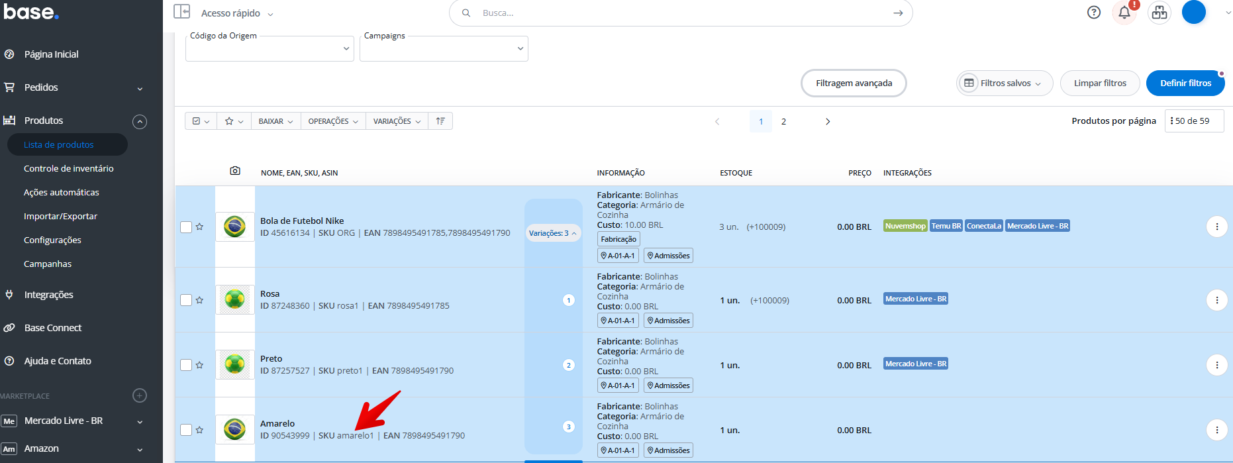Viewport: 1233px width, 463px height.
Task: Open the help question mark icon
Action: point(1094,13)
